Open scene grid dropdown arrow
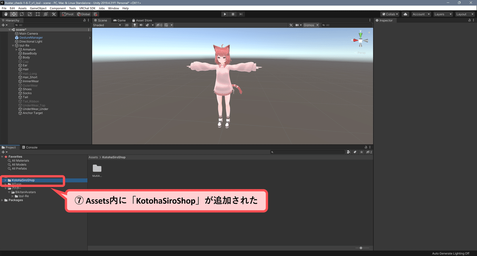Image resolution: width=477 pixels, height=256 pixels. click(x=171, y=25)
